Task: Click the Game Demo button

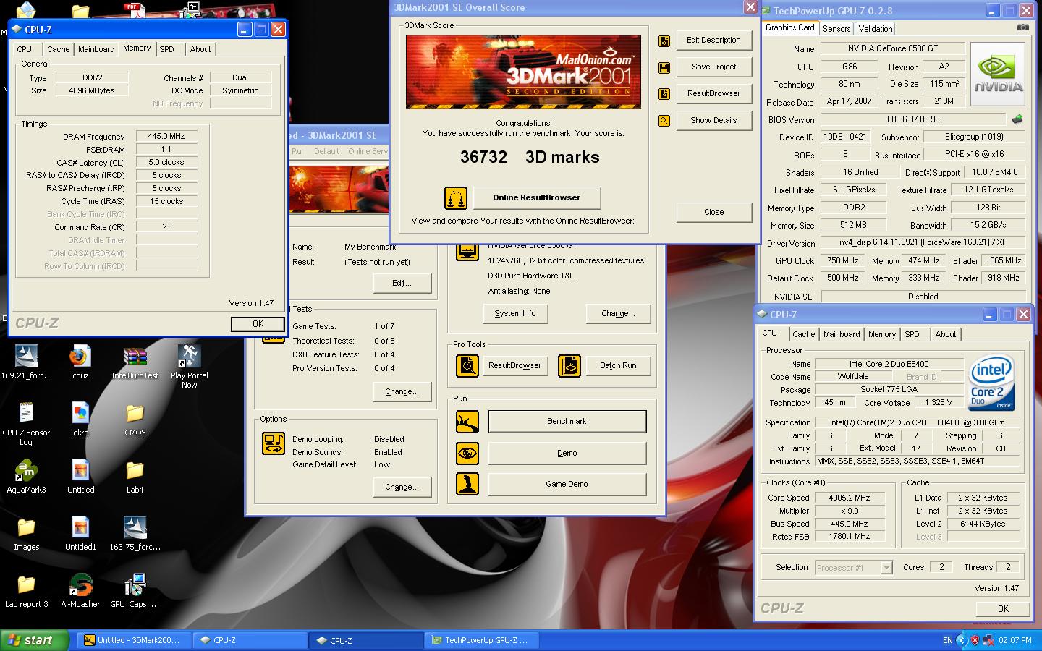Action: pyautogui.click(x=567, y=485)
